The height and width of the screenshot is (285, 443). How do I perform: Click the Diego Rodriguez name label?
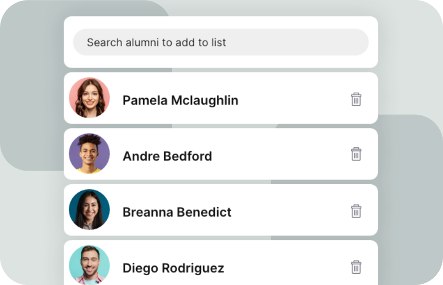[x=173, y=268]
